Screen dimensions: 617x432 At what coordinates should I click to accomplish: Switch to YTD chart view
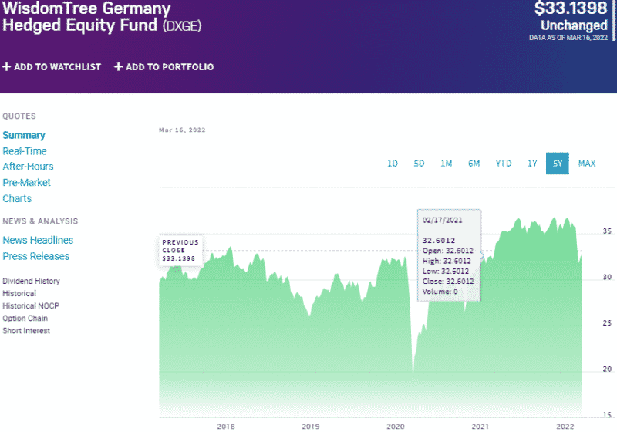504,164
